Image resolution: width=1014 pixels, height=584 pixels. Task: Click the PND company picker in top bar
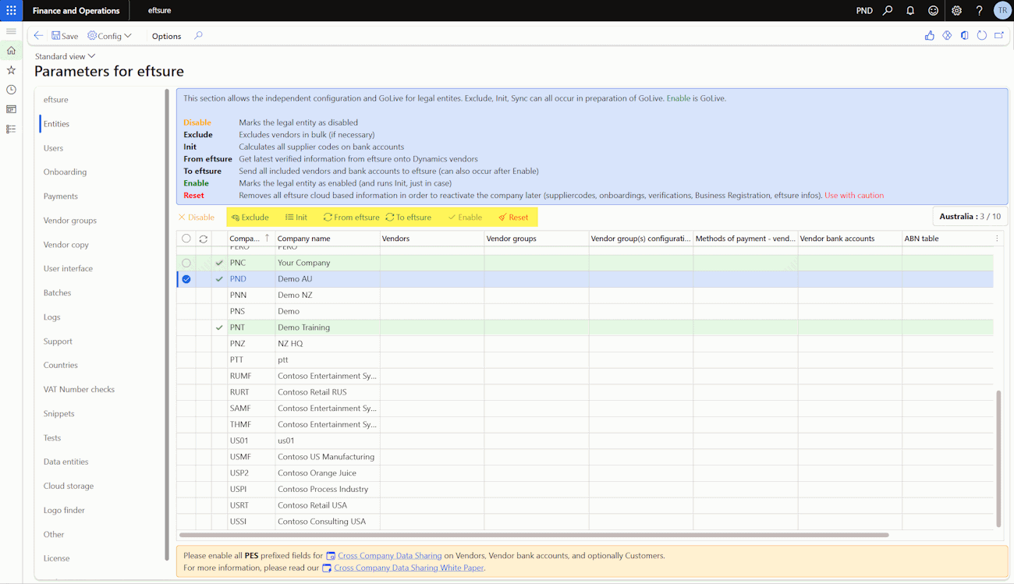(864, 11)
